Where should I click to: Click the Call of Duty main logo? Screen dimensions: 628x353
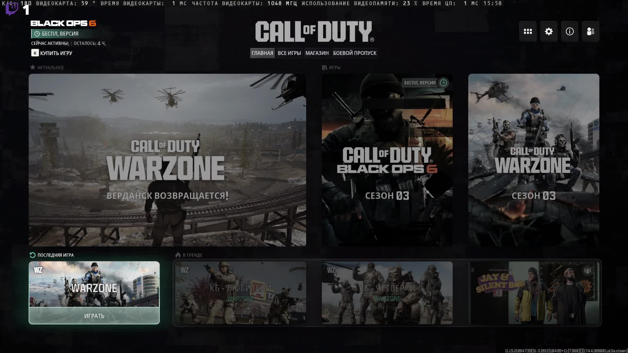(x=315, y=32)
